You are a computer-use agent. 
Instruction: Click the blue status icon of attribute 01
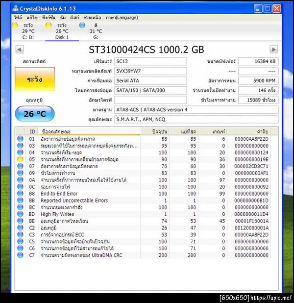tap(20, 139)
